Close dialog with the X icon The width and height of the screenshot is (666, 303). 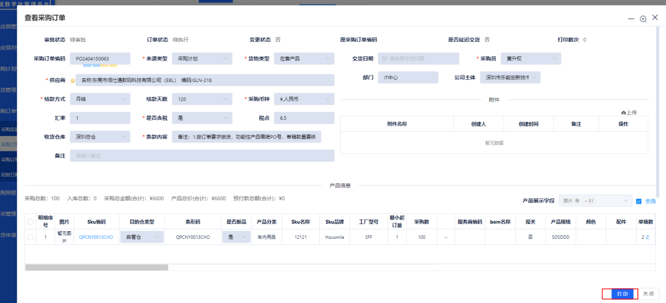click(655, 18)
